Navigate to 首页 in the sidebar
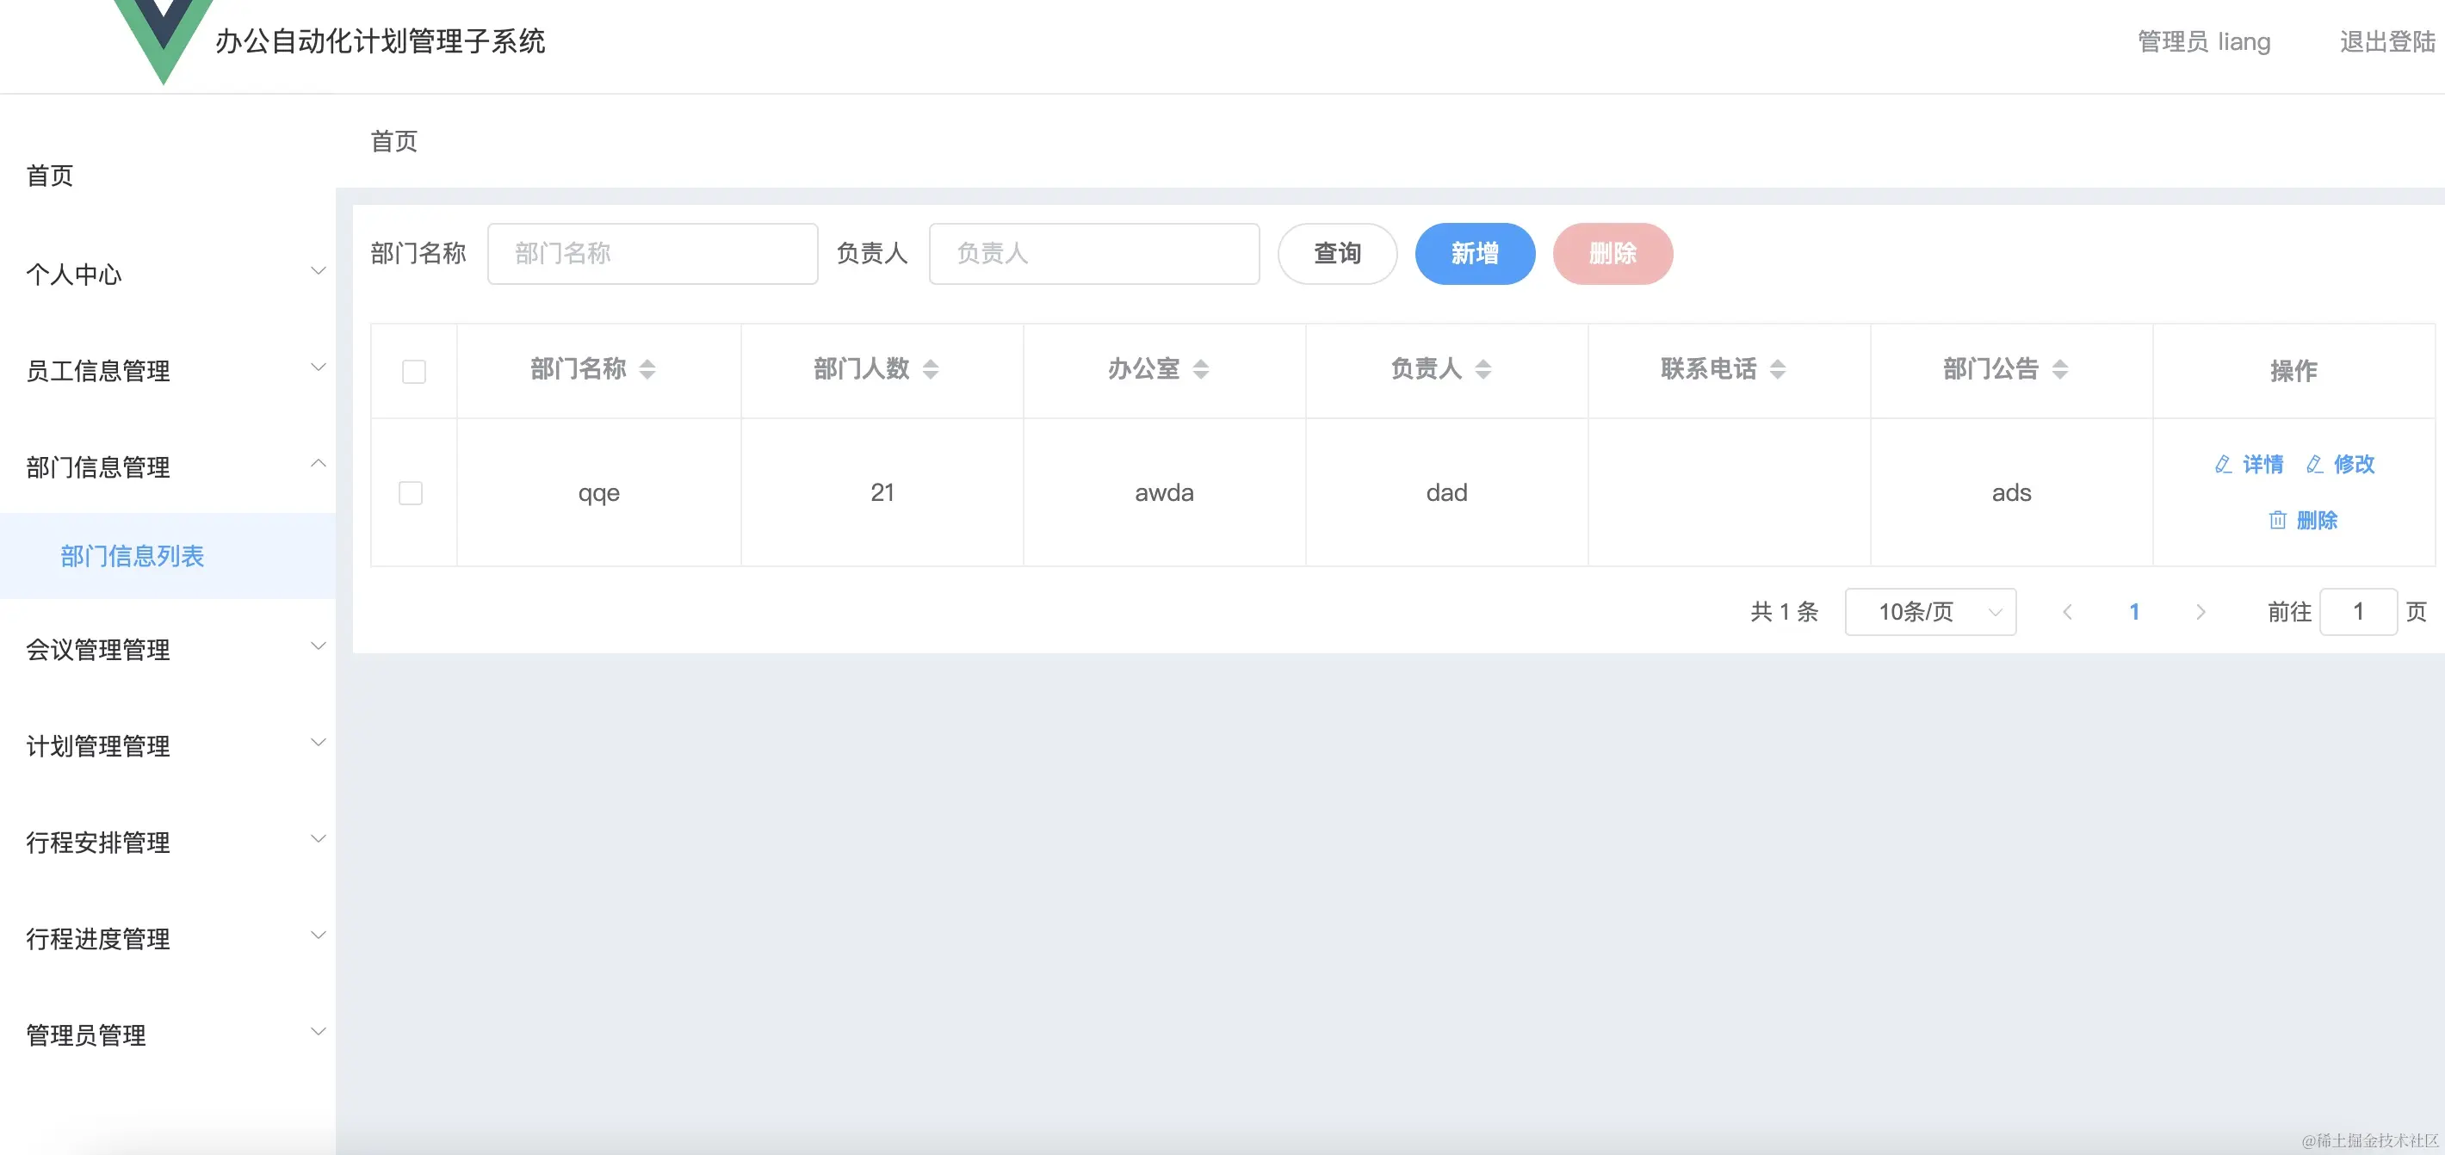2445x1155 pixels. 50,176
